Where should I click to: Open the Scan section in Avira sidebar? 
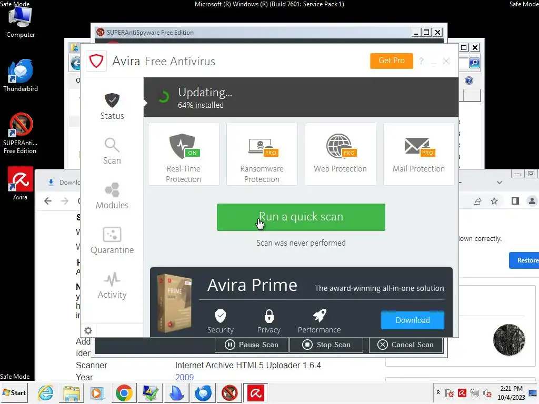coord(112,151)
